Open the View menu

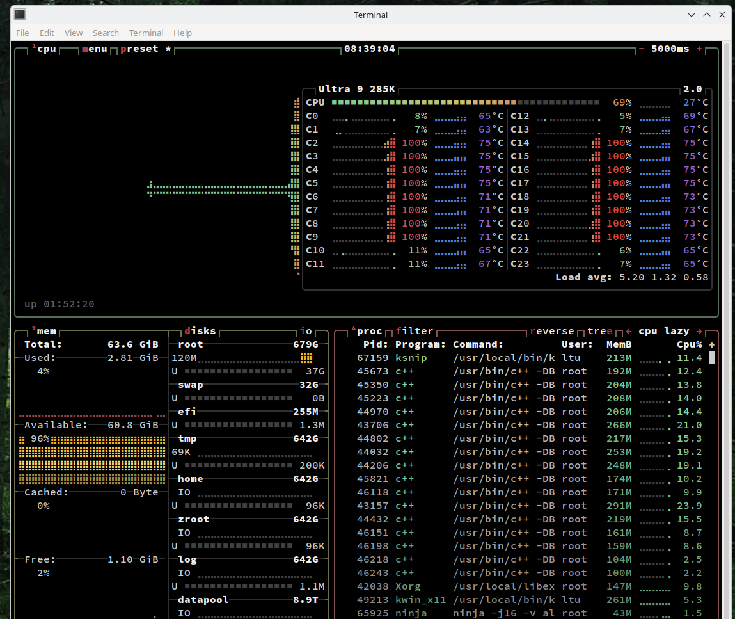(74, 33)
